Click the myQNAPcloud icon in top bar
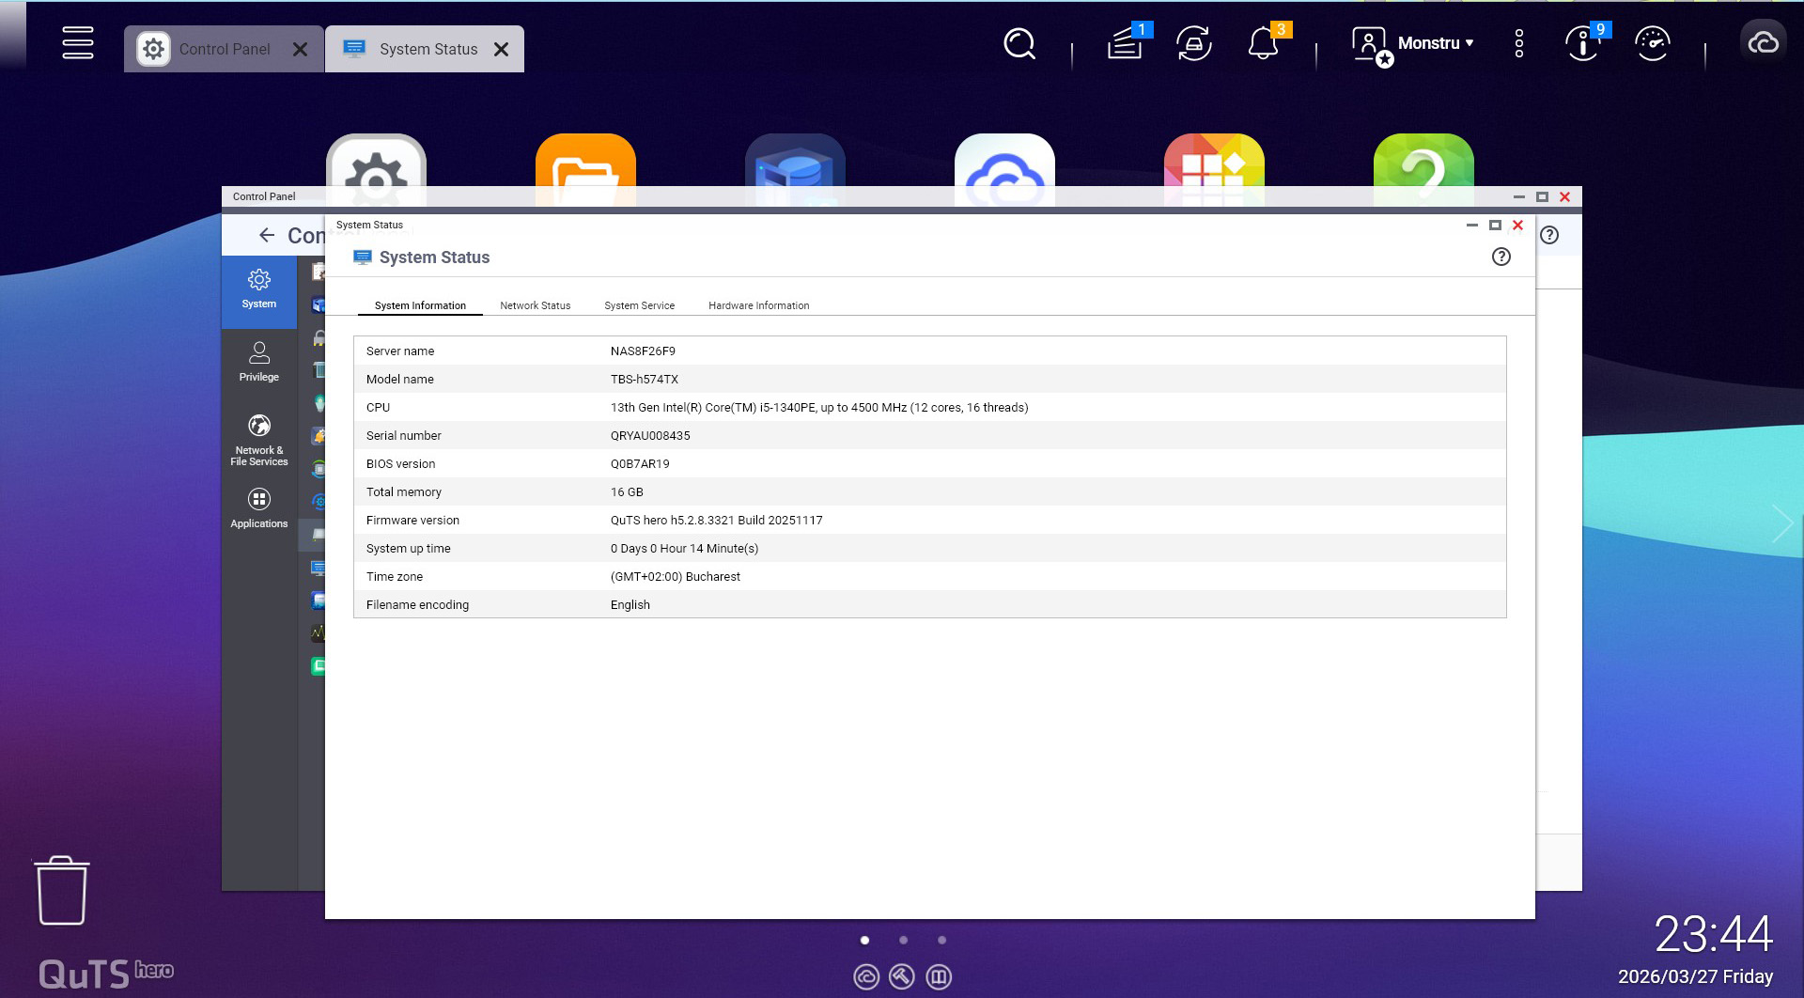The width and height of the screenshot is (1804, 998). click(1763, 43)
